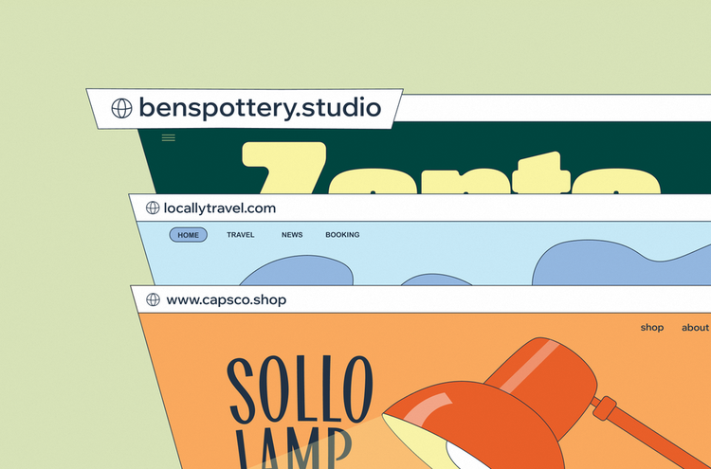
Task: Open the hamburger menu on the green page
Action: [x=168, y=137]
